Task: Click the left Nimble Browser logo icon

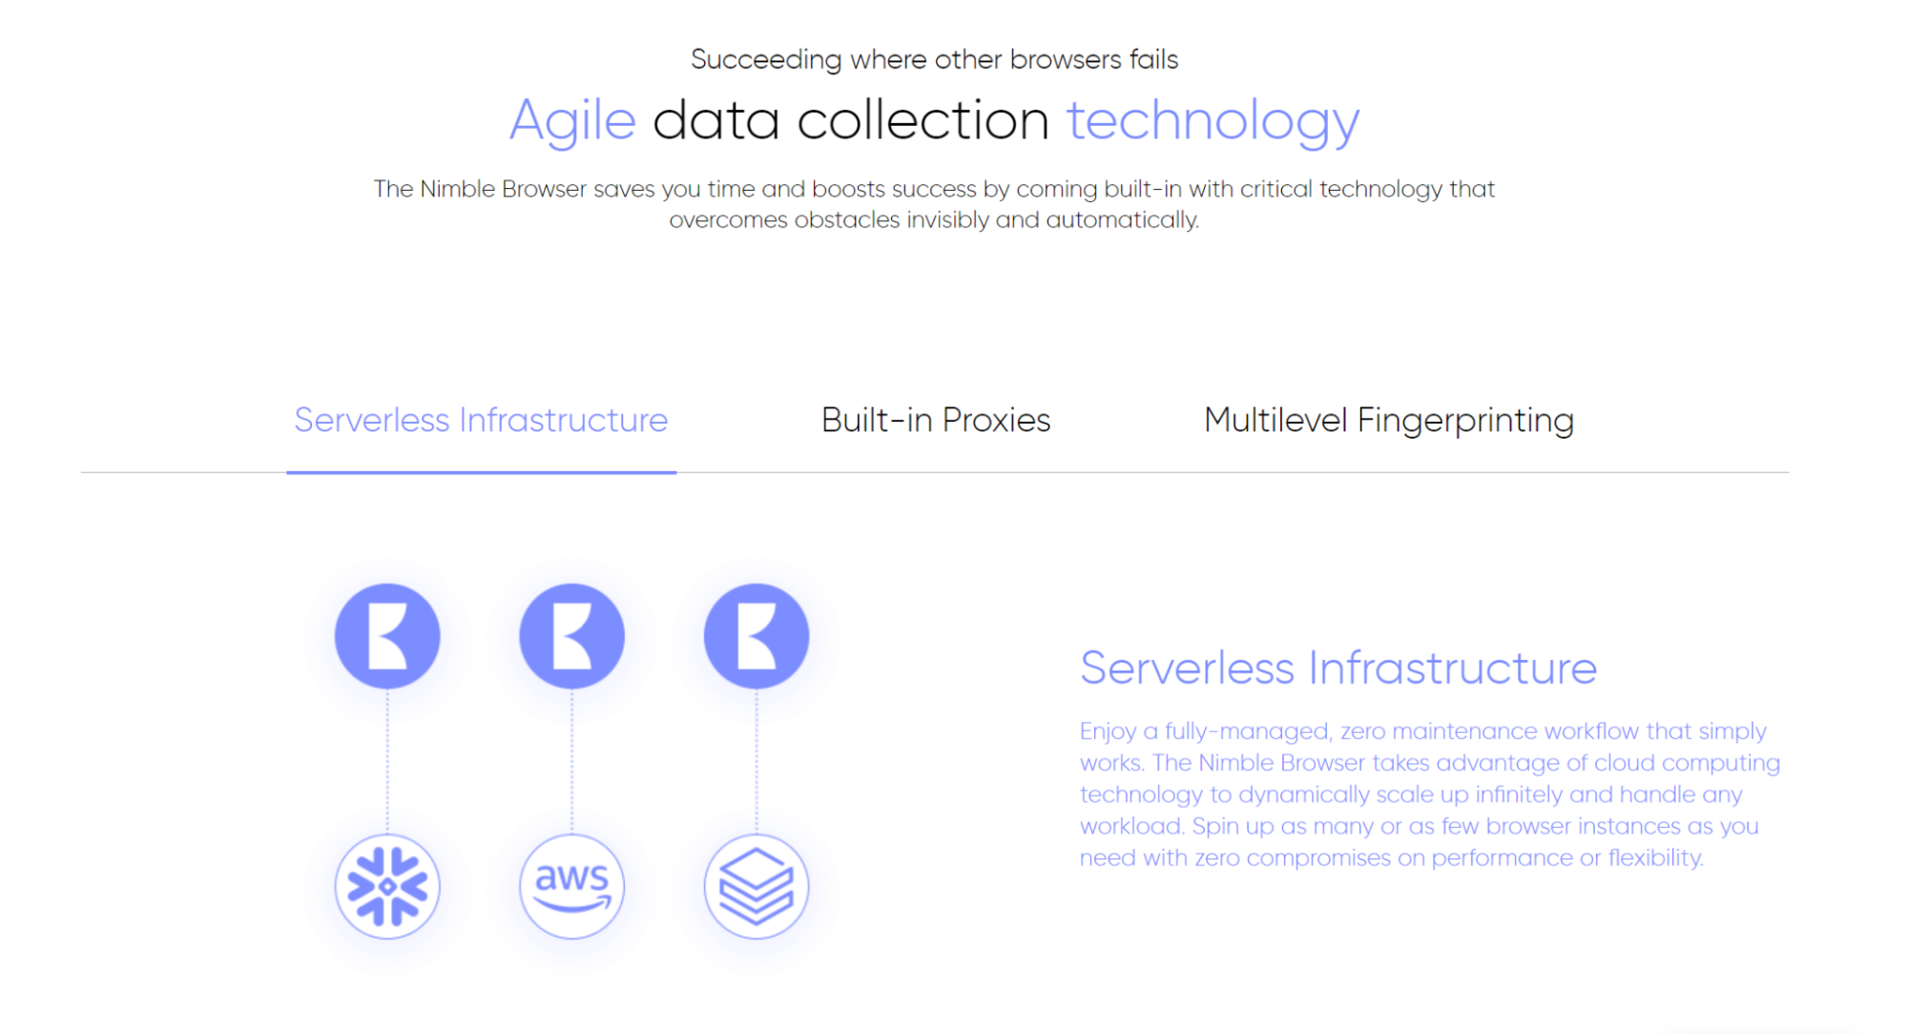Action: (389, 633)
